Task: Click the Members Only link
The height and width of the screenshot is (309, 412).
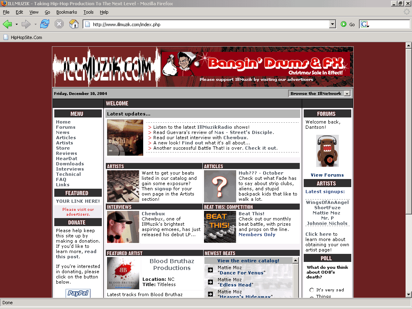Action: 257,235
